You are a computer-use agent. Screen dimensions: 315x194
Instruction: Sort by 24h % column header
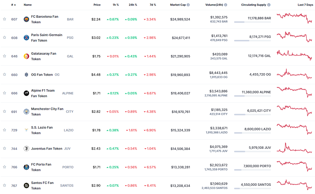(133, 5)
